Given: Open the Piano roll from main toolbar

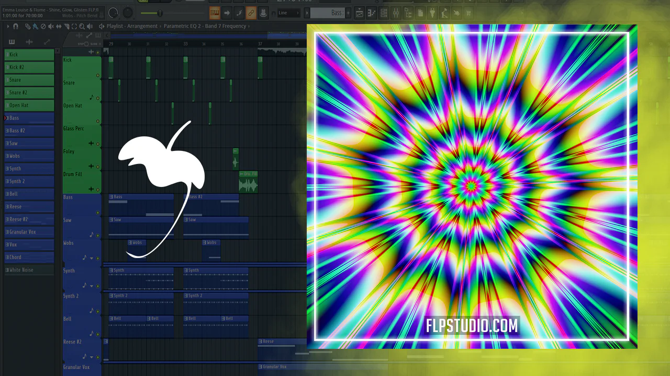Looking at the screenshot, I should pyautogui.click(x=372, y=13).
